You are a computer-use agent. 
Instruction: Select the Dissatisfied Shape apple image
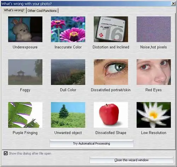[x=111, y=115]
